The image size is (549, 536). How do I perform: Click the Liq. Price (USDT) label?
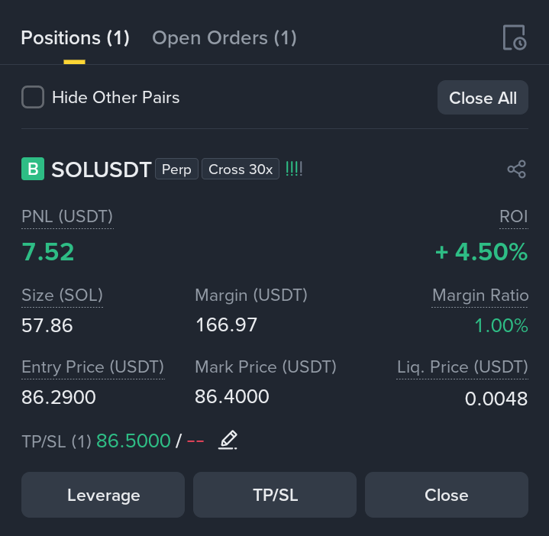tap(462, 367)
